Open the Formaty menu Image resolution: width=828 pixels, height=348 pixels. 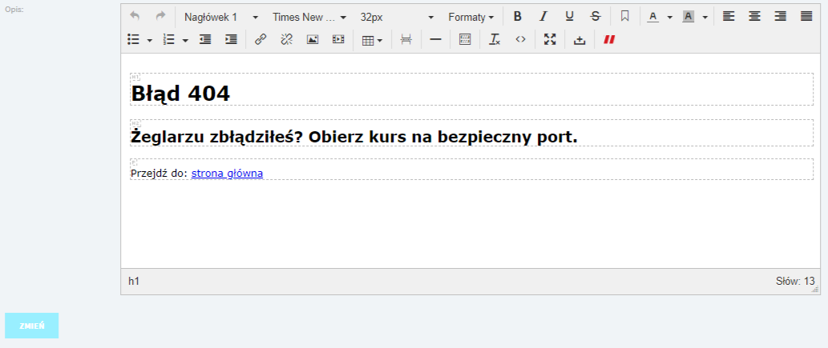(x=471, y=17)
